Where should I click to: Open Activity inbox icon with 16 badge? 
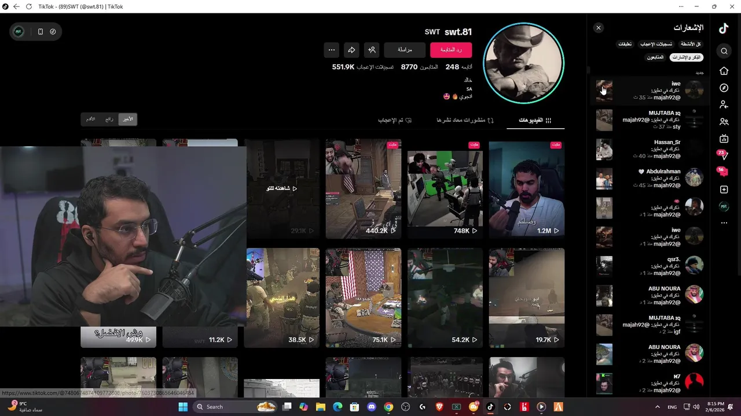point(723,172)
